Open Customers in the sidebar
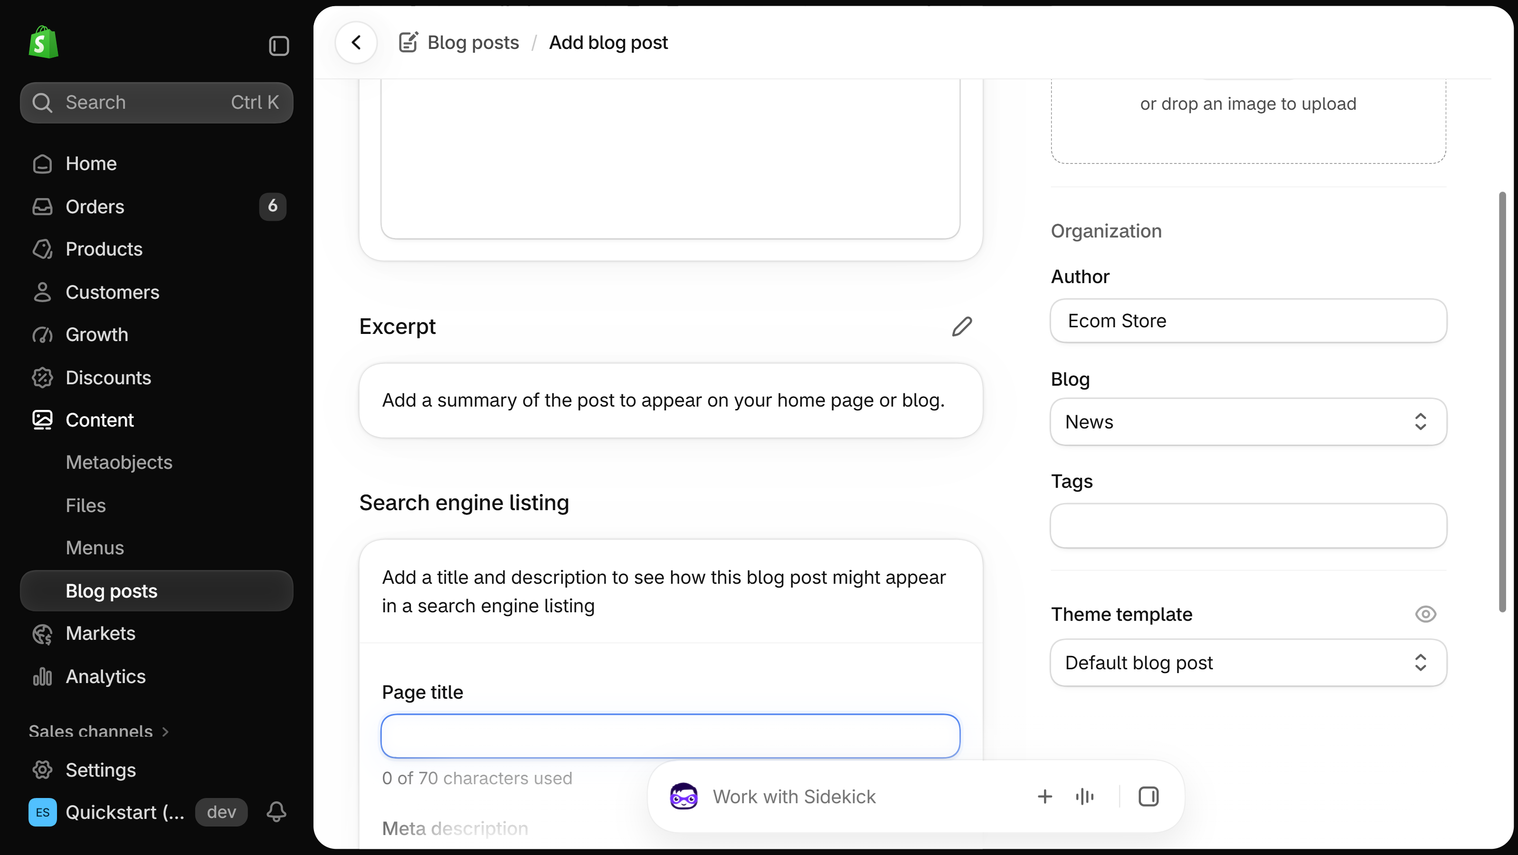This screenshot has height=855, width=1518. tap(157, 292)
